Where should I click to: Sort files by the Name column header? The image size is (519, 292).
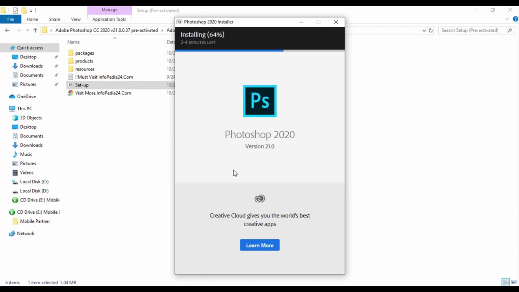click(x=73, y=42)
